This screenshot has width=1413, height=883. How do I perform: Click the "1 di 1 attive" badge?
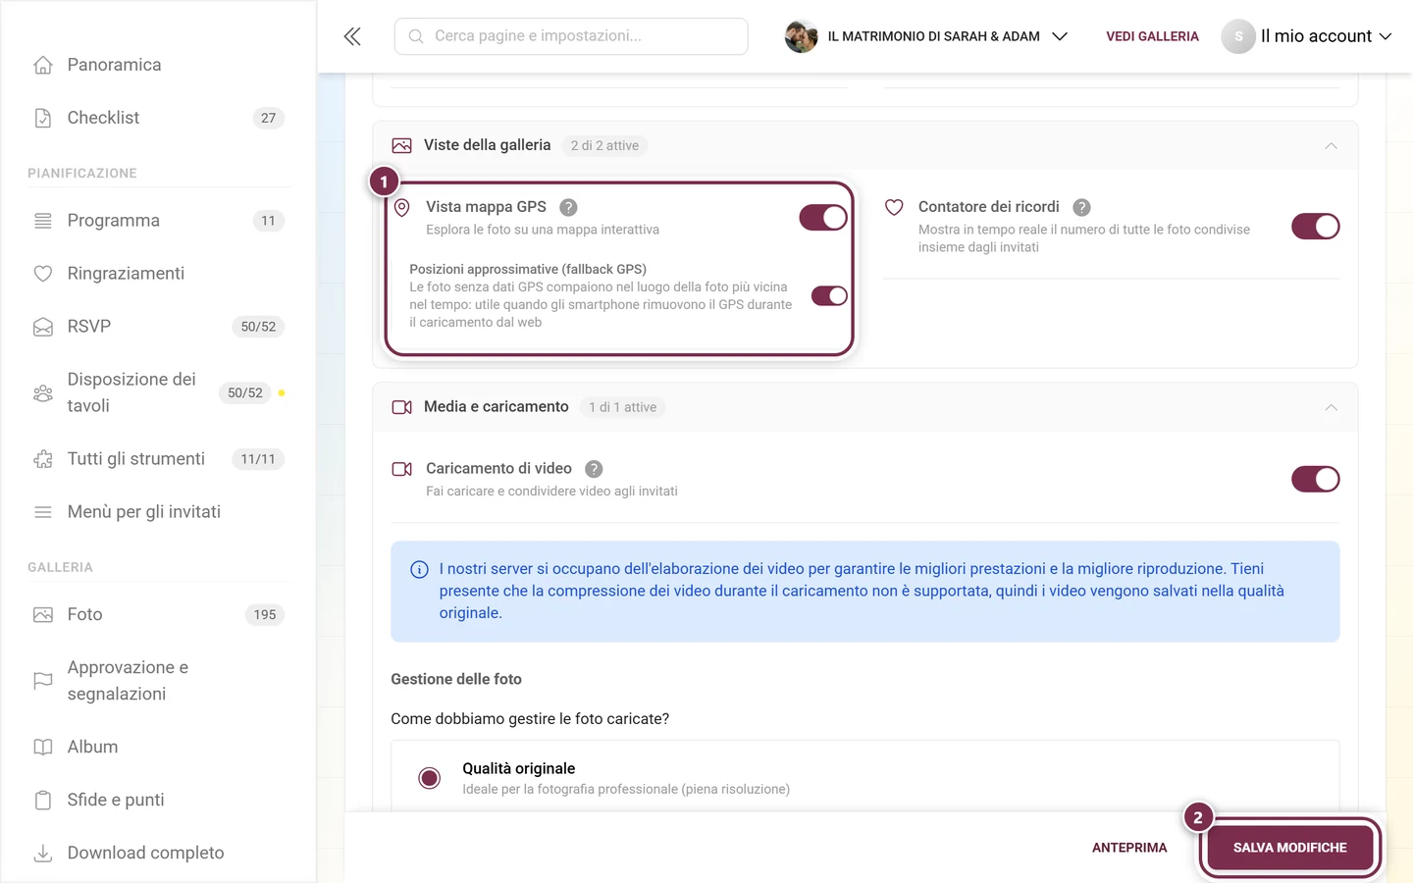point(622,407)
